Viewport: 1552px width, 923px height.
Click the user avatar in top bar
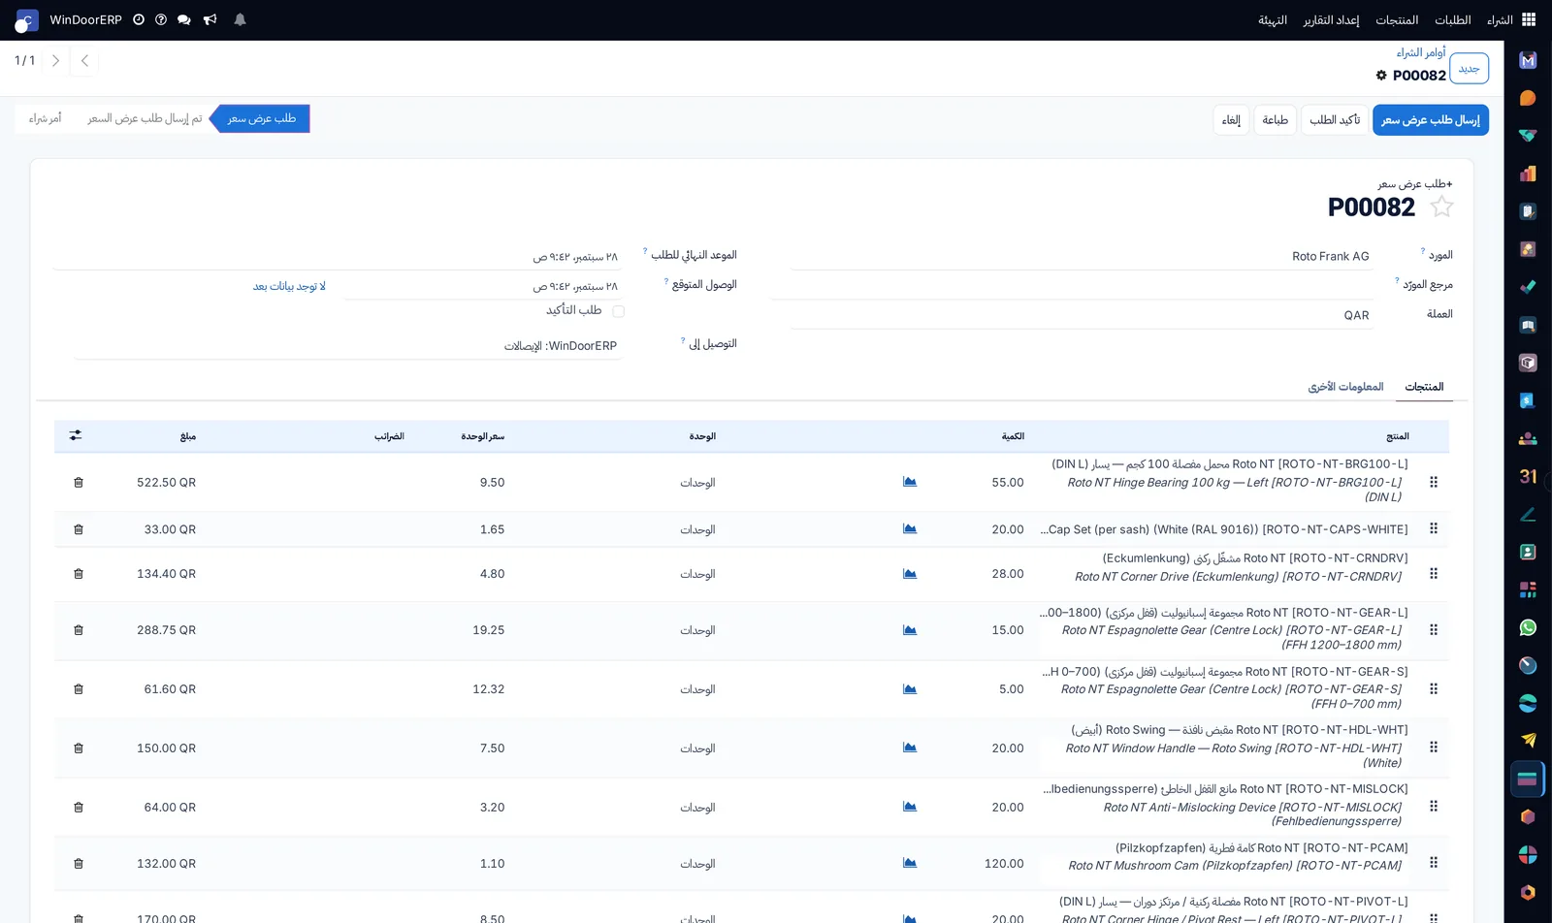click(x=26, y=20)
